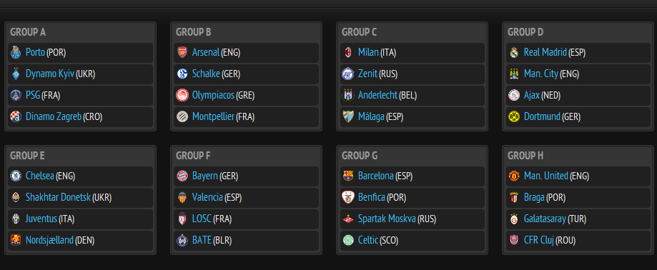Click the Chelsea club crest icon
This screenshot has width=657, height=270.
(x=16, y=176)
